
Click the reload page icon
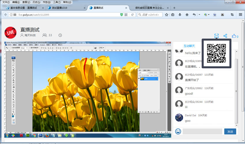tap(132, 15)
